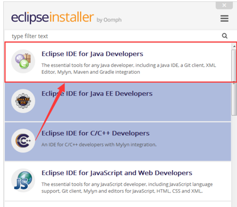Click the 'type filter text' field
237x207 pixels.
pyautogui.click(x=113, y=36)
